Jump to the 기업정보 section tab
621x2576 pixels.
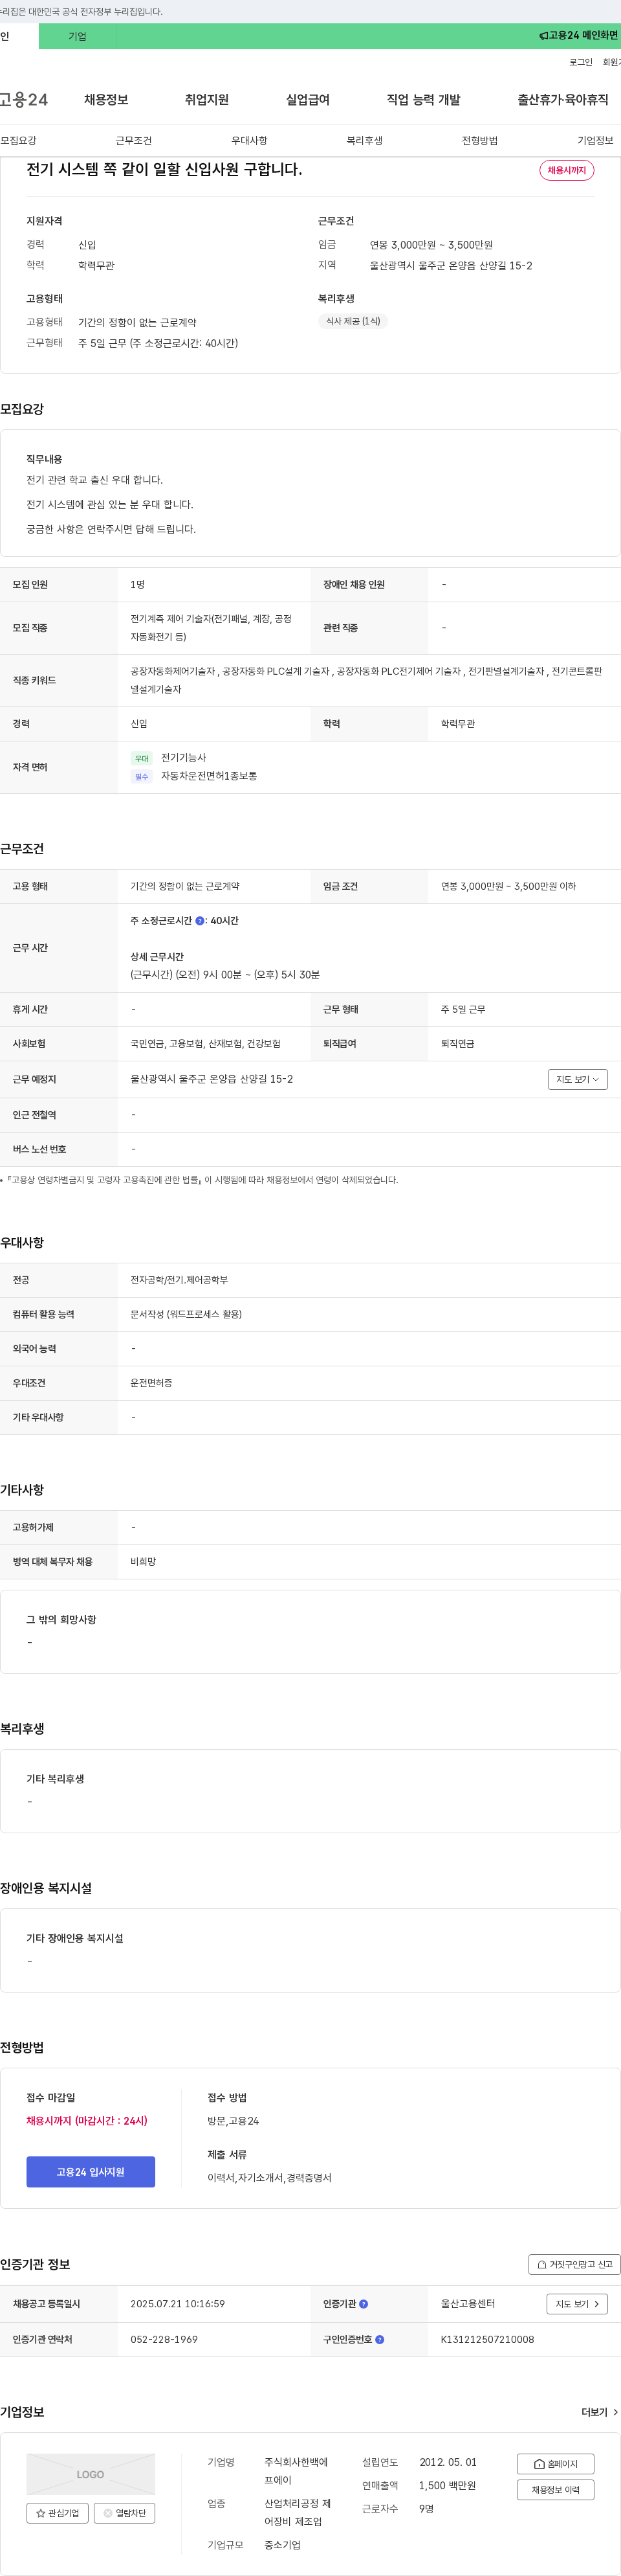tap(595, 141)
